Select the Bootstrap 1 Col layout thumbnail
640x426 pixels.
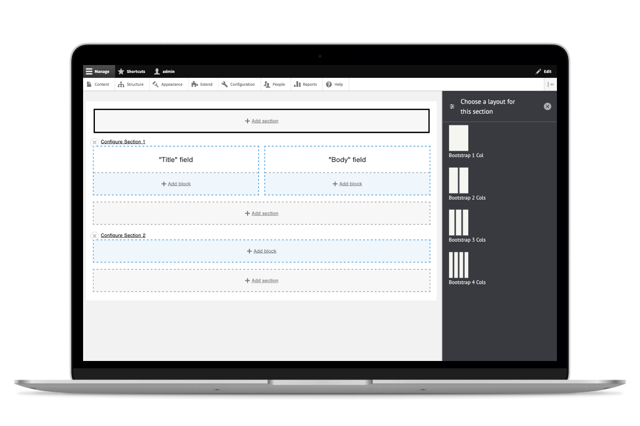[x=458, y=138]
